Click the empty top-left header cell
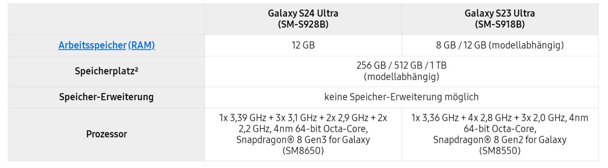This screenshot has width=608, height=168. (106, 19)
